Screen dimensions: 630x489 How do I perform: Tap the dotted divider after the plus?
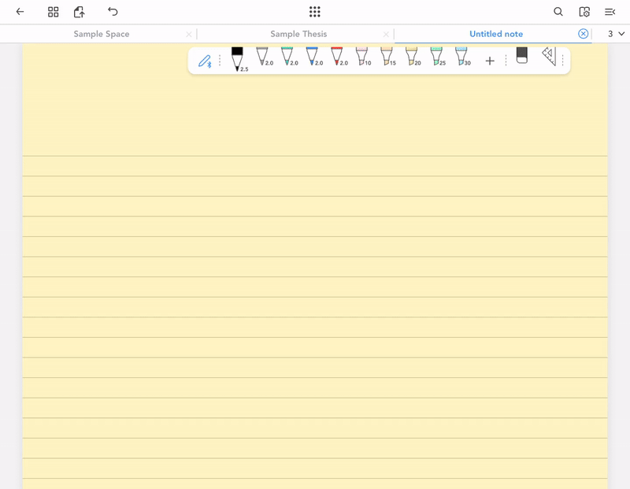[x=506, y=61]
